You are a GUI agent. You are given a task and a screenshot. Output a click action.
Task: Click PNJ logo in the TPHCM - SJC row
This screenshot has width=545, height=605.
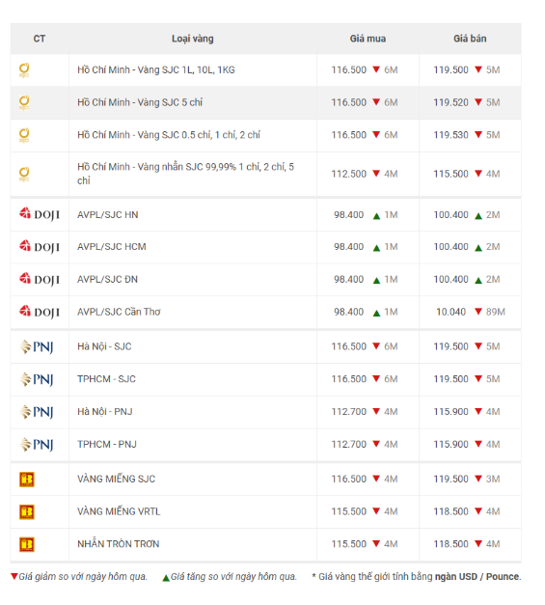click(37, 379)
